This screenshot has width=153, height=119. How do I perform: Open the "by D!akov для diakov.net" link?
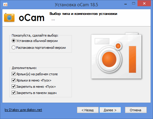[23, 110]
